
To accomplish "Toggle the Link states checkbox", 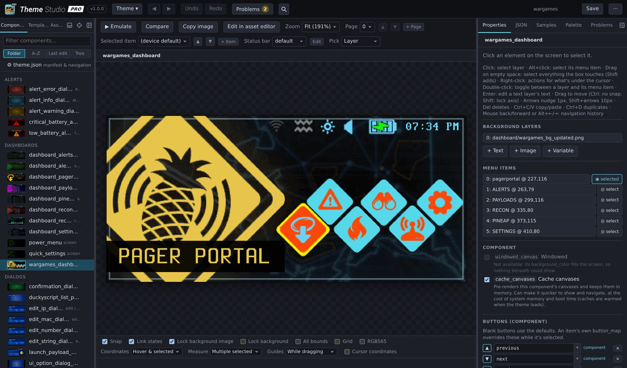I will [132, 341].
